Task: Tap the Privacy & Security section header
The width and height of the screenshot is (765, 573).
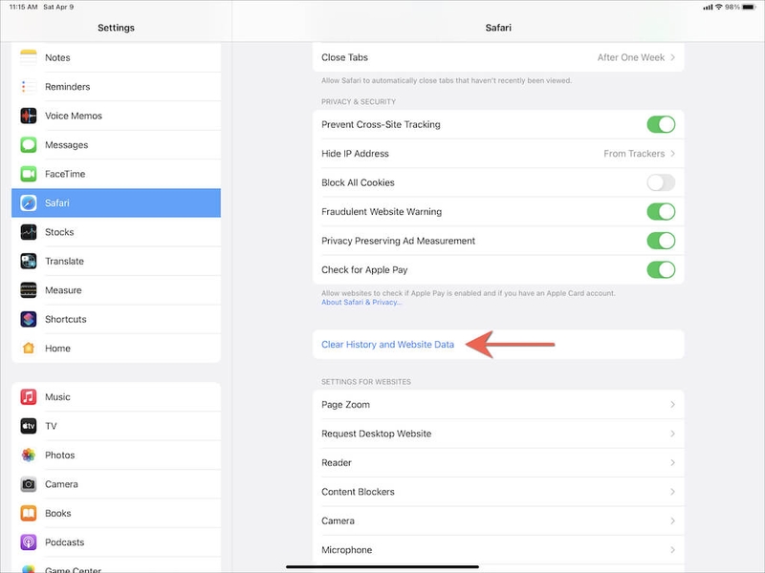Action: click(x=358, y=102)
